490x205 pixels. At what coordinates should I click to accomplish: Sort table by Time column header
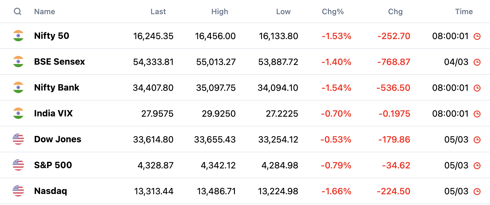[x=464, y=12]
